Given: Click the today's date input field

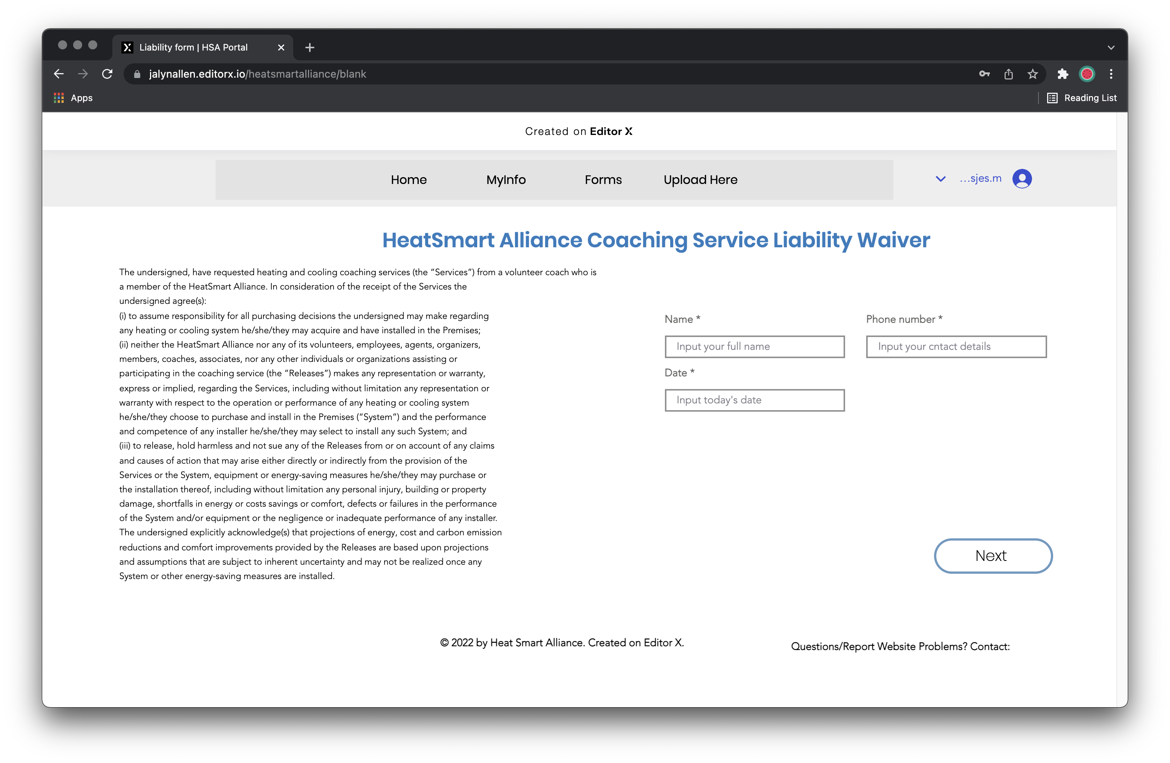Looking at the screenshot, I should tap(754, 400).
